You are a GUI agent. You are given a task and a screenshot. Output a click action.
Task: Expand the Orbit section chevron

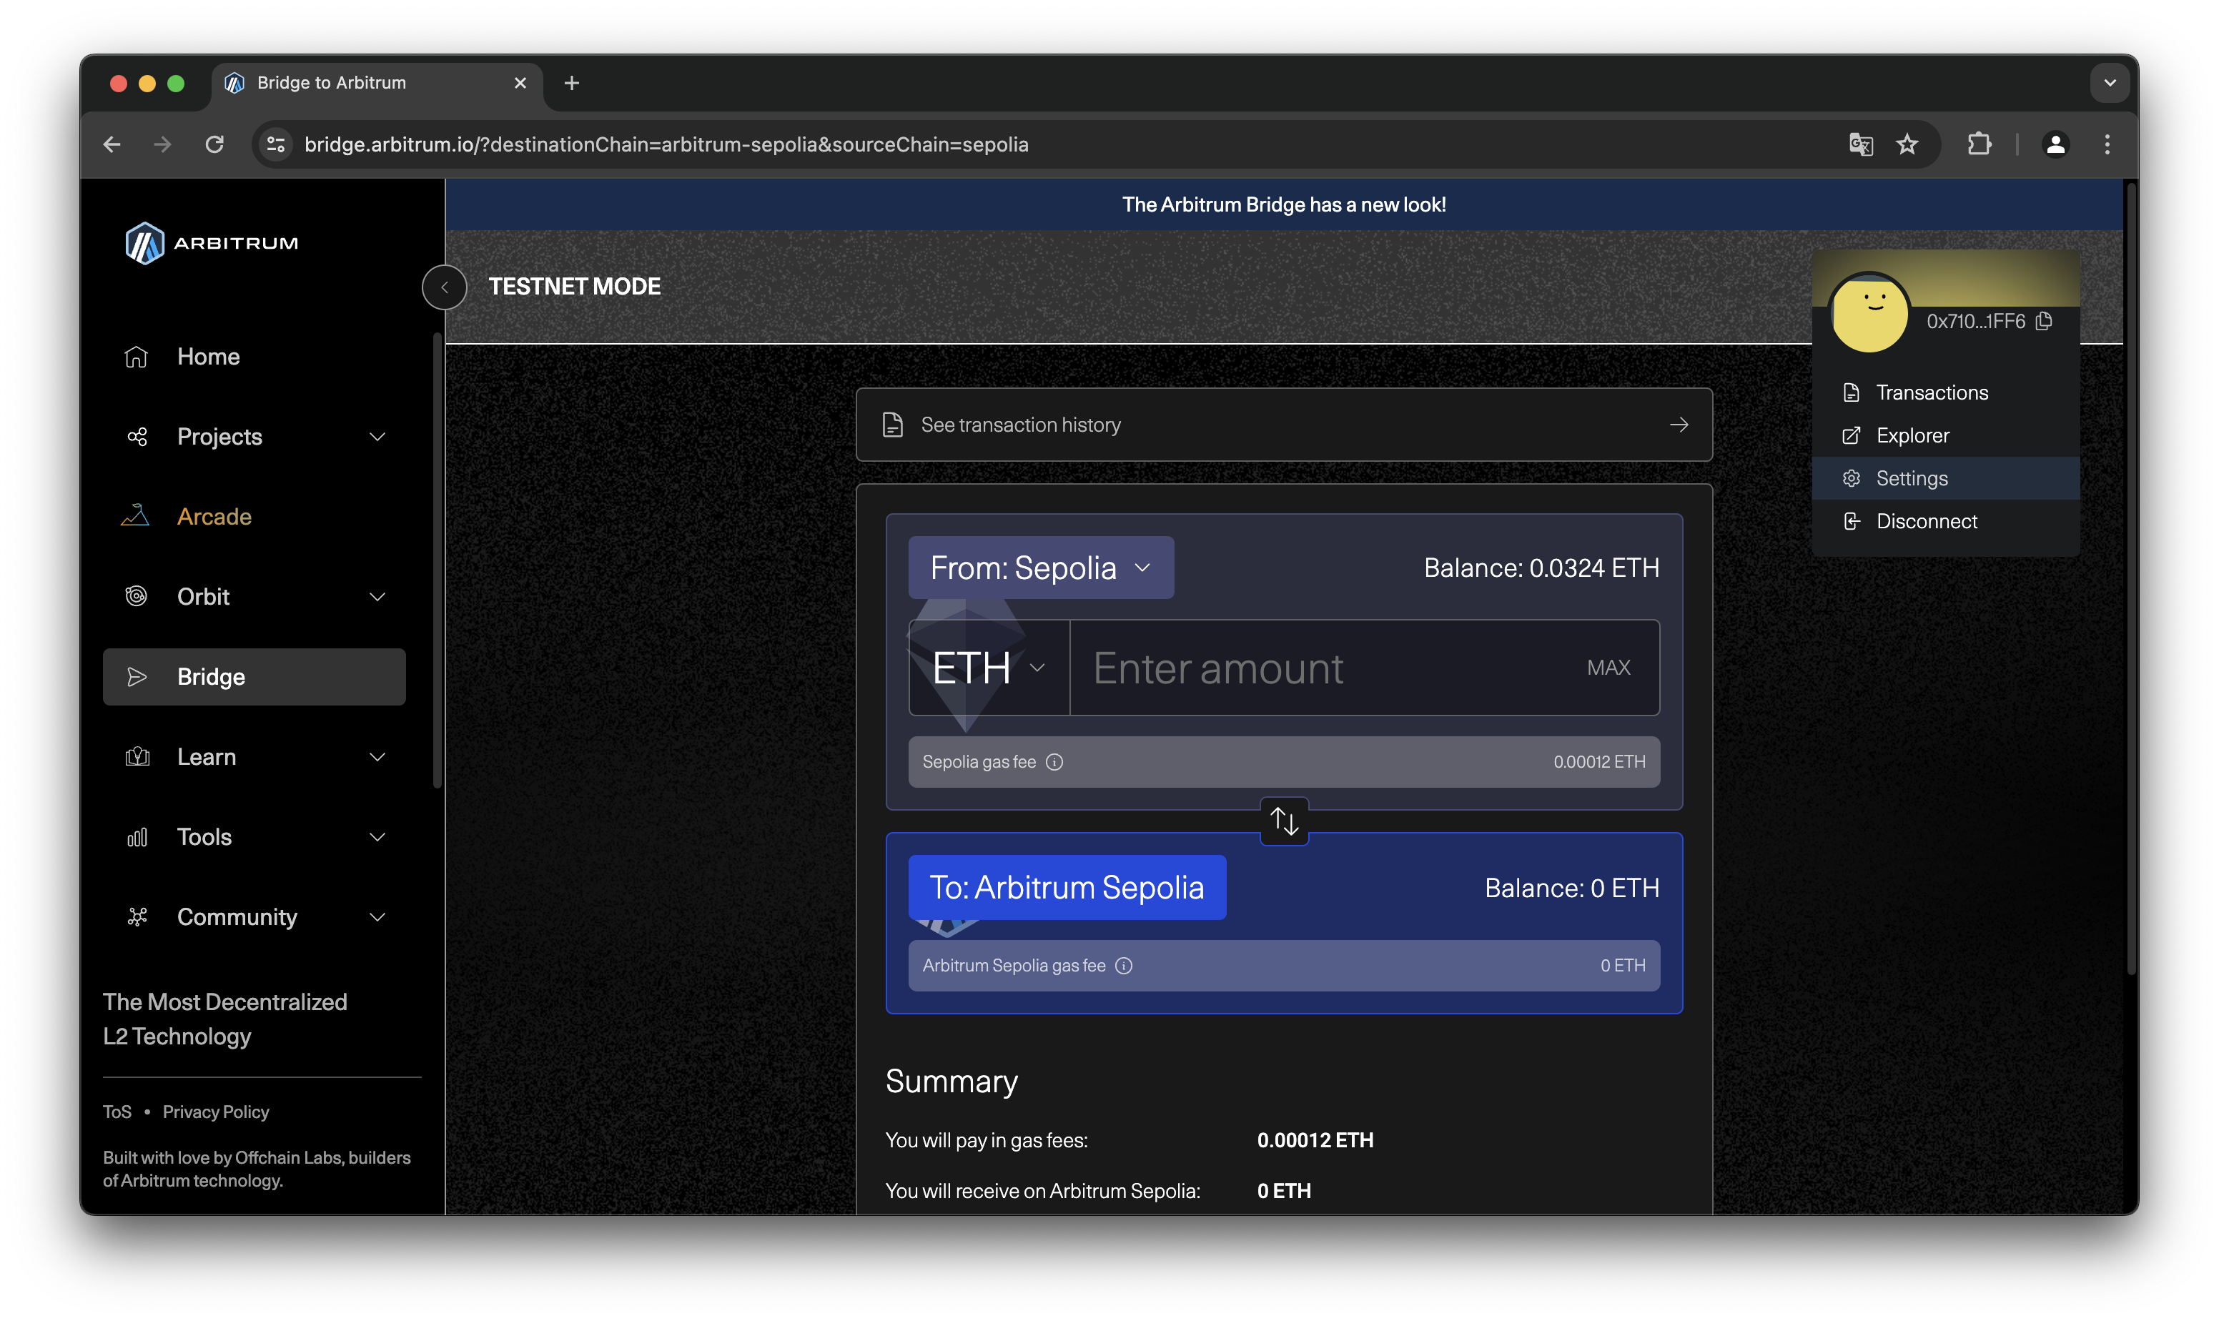377,596
